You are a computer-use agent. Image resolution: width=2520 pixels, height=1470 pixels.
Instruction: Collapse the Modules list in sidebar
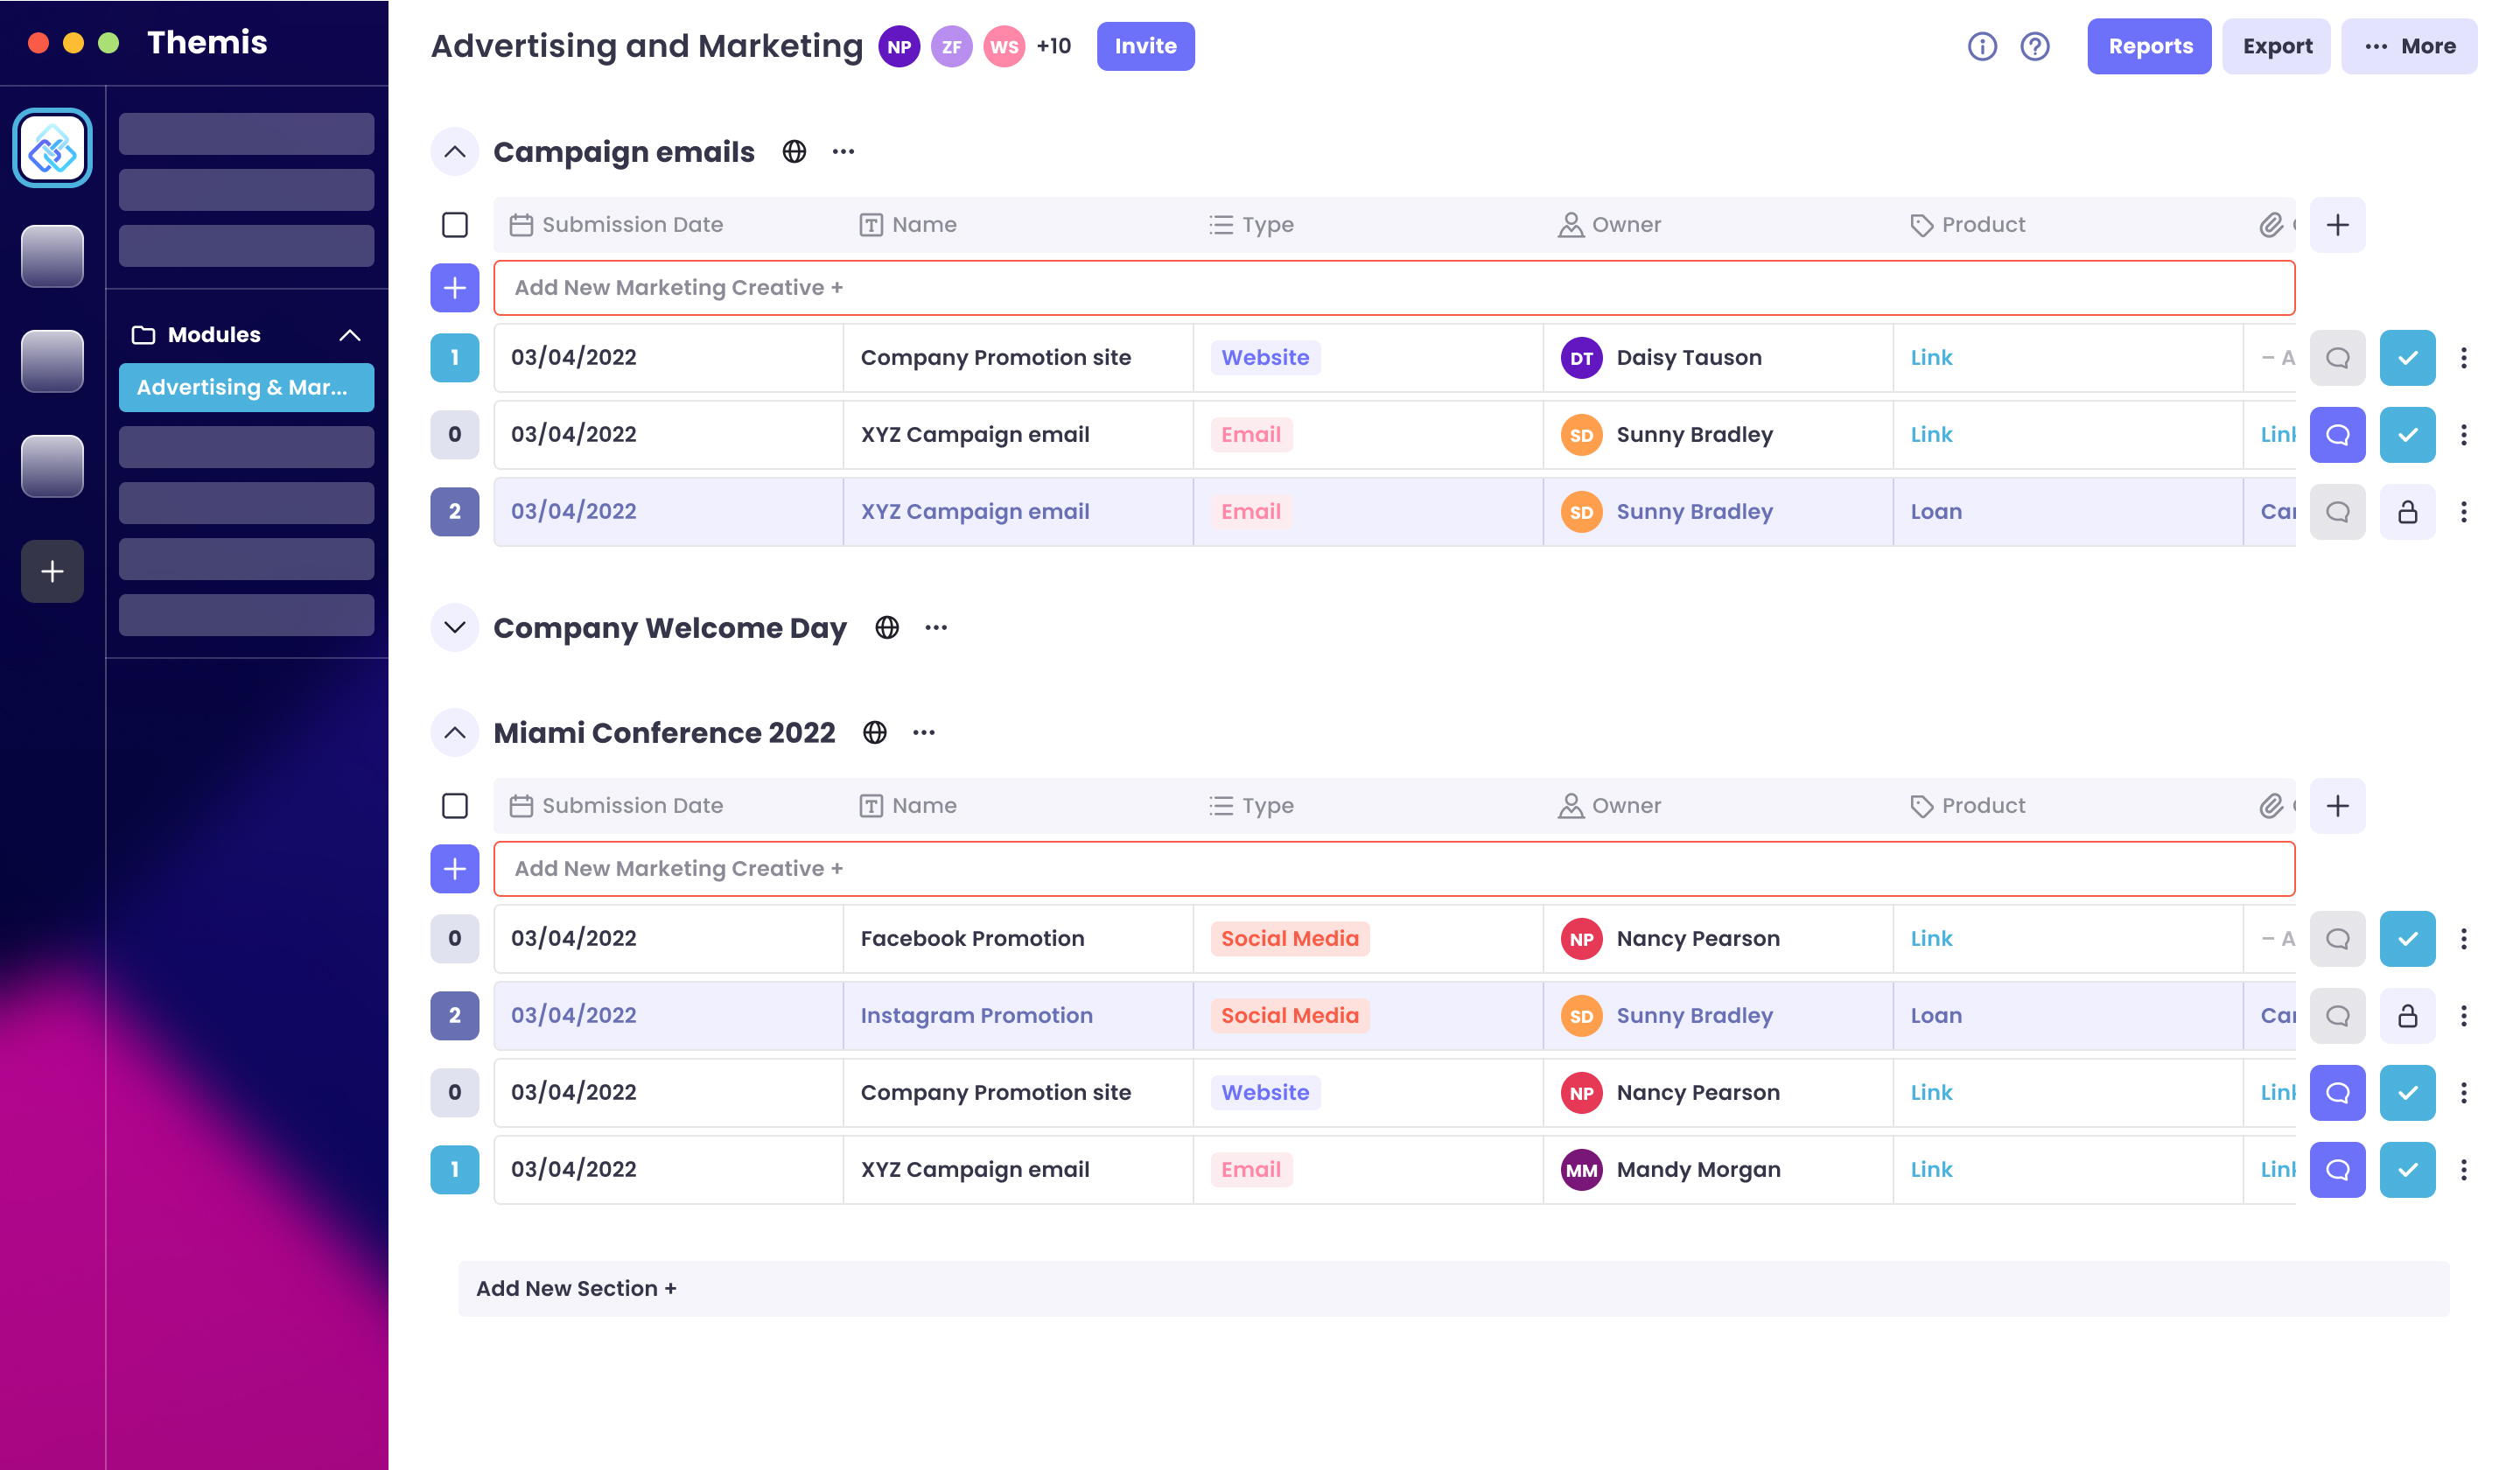[350, 334]
